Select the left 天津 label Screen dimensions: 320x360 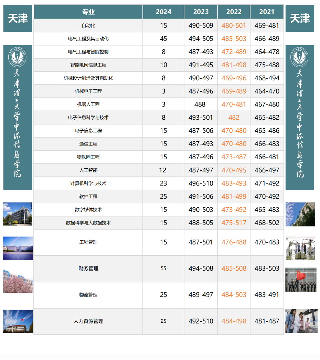pos(18,18)
